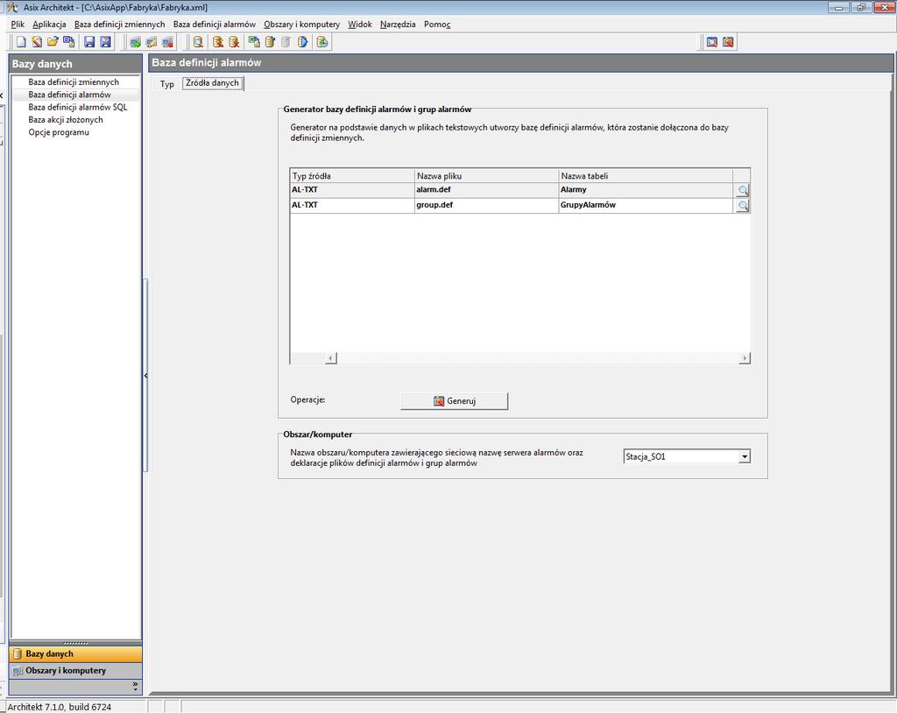
Task: Click AL-TXT source type in alarm.def row
Action: click(352, 190)
